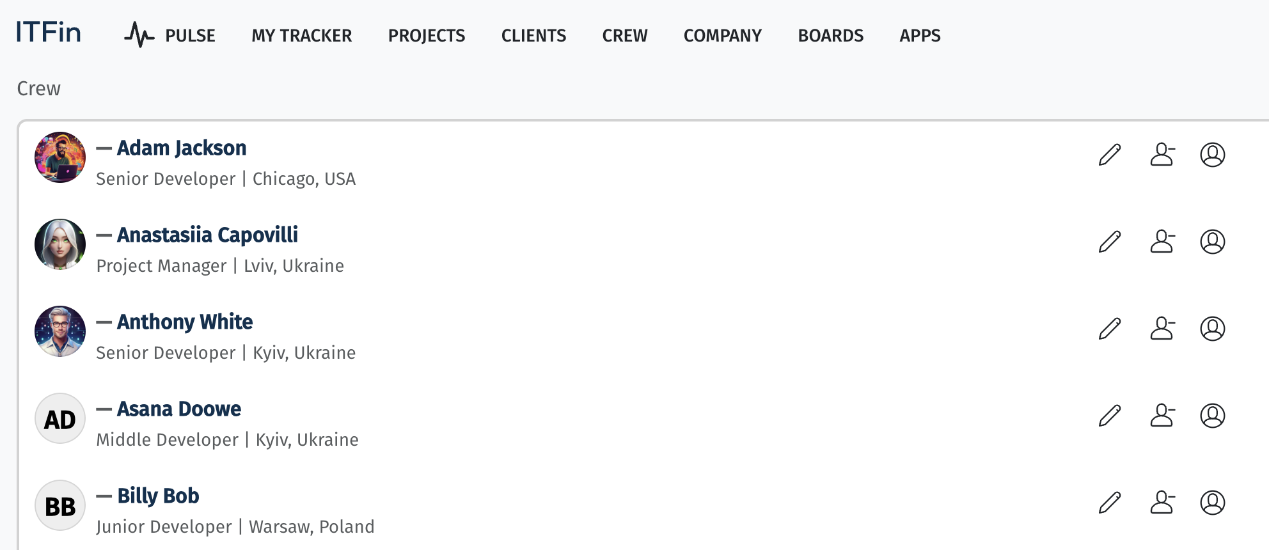Click the AD initials avatar
Viewport: 1269px width, 550px height.
pyautogui.click(x=60, y=418)
